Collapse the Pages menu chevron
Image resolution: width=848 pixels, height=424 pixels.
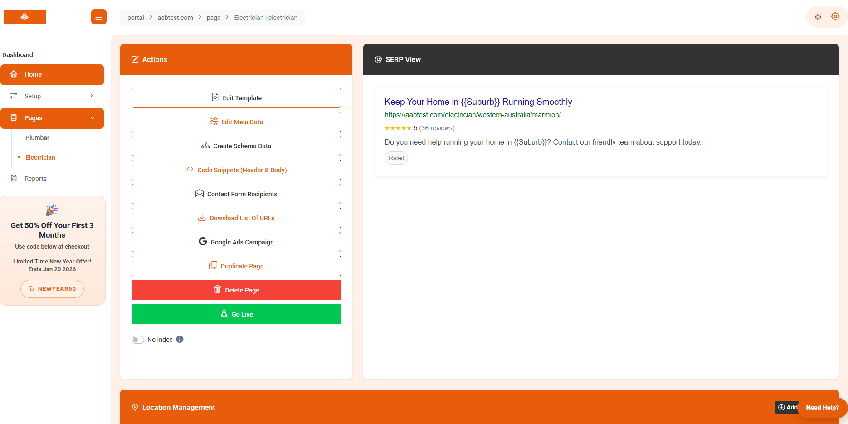[x=93, y=118]
